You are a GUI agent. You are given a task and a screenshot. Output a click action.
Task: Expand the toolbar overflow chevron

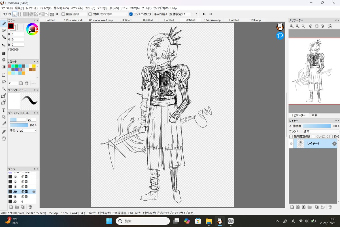pyautogui.click(x=197, y=14)
